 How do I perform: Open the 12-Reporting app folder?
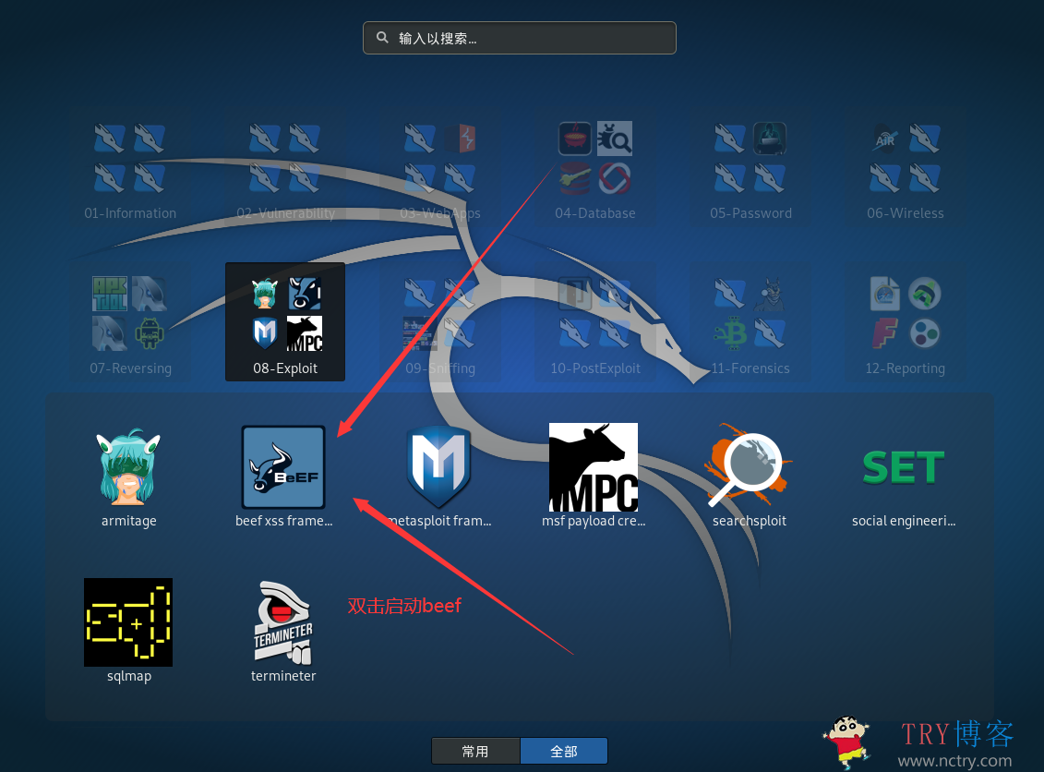coord(906,322)
